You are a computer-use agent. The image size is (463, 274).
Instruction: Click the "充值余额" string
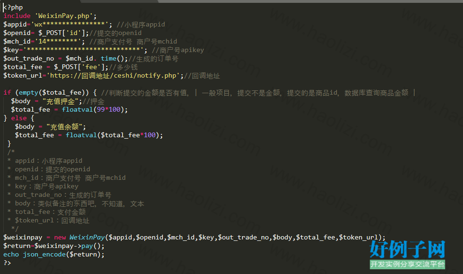pyautogui.click(x=64, y=127)
